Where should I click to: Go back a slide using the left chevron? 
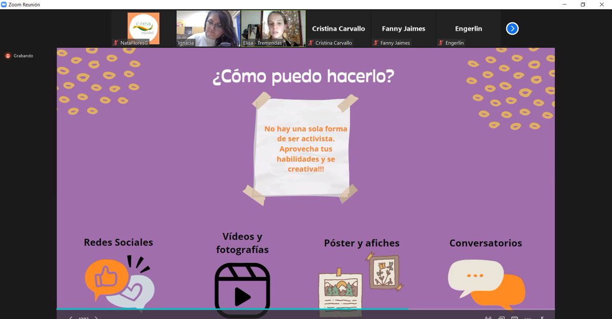tap(71, 317)
